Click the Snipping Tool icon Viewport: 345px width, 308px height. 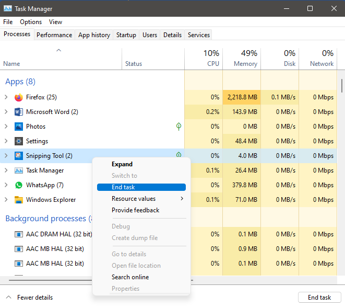[x=19, y=156]
